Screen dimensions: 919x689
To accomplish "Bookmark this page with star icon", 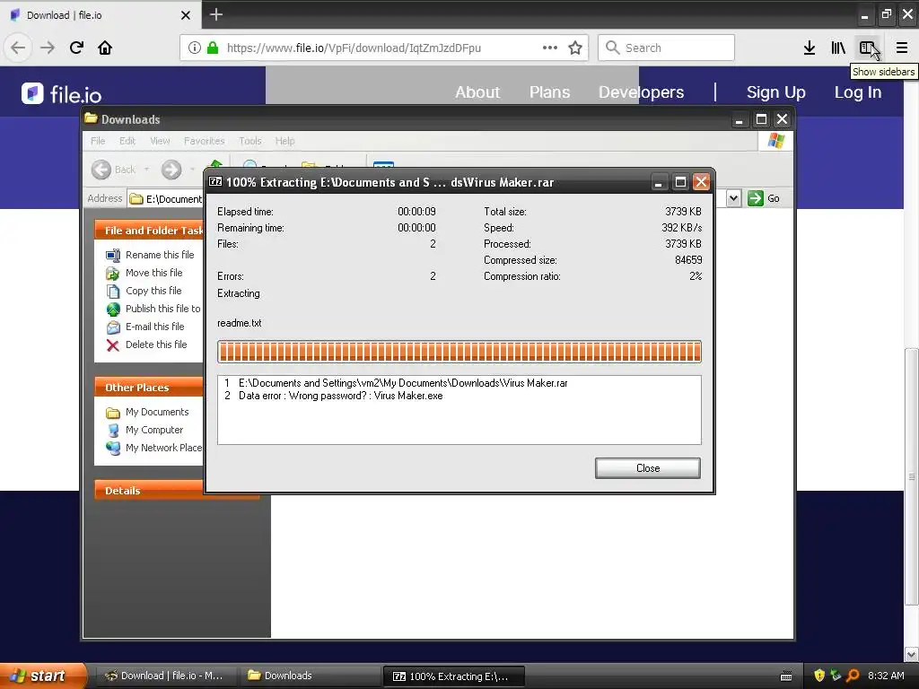I will click(x=575, y=48).
